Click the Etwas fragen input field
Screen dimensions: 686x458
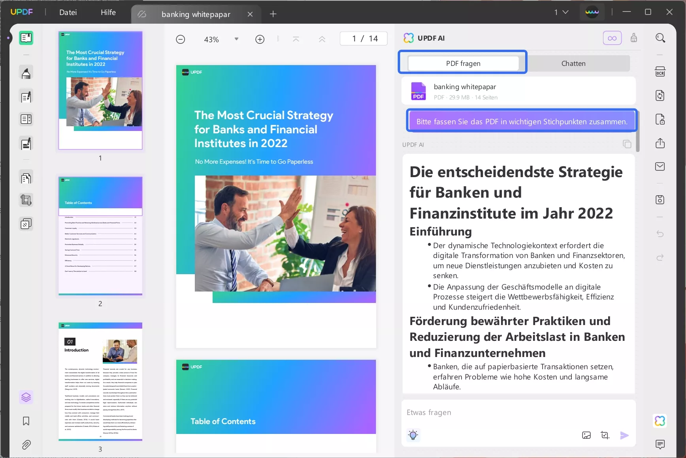(518, 413)
